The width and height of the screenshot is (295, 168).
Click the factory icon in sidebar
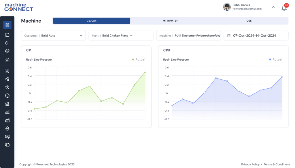point(7,120)
